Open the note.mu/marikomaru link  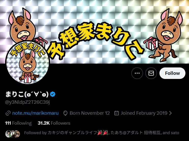point(35,113)
